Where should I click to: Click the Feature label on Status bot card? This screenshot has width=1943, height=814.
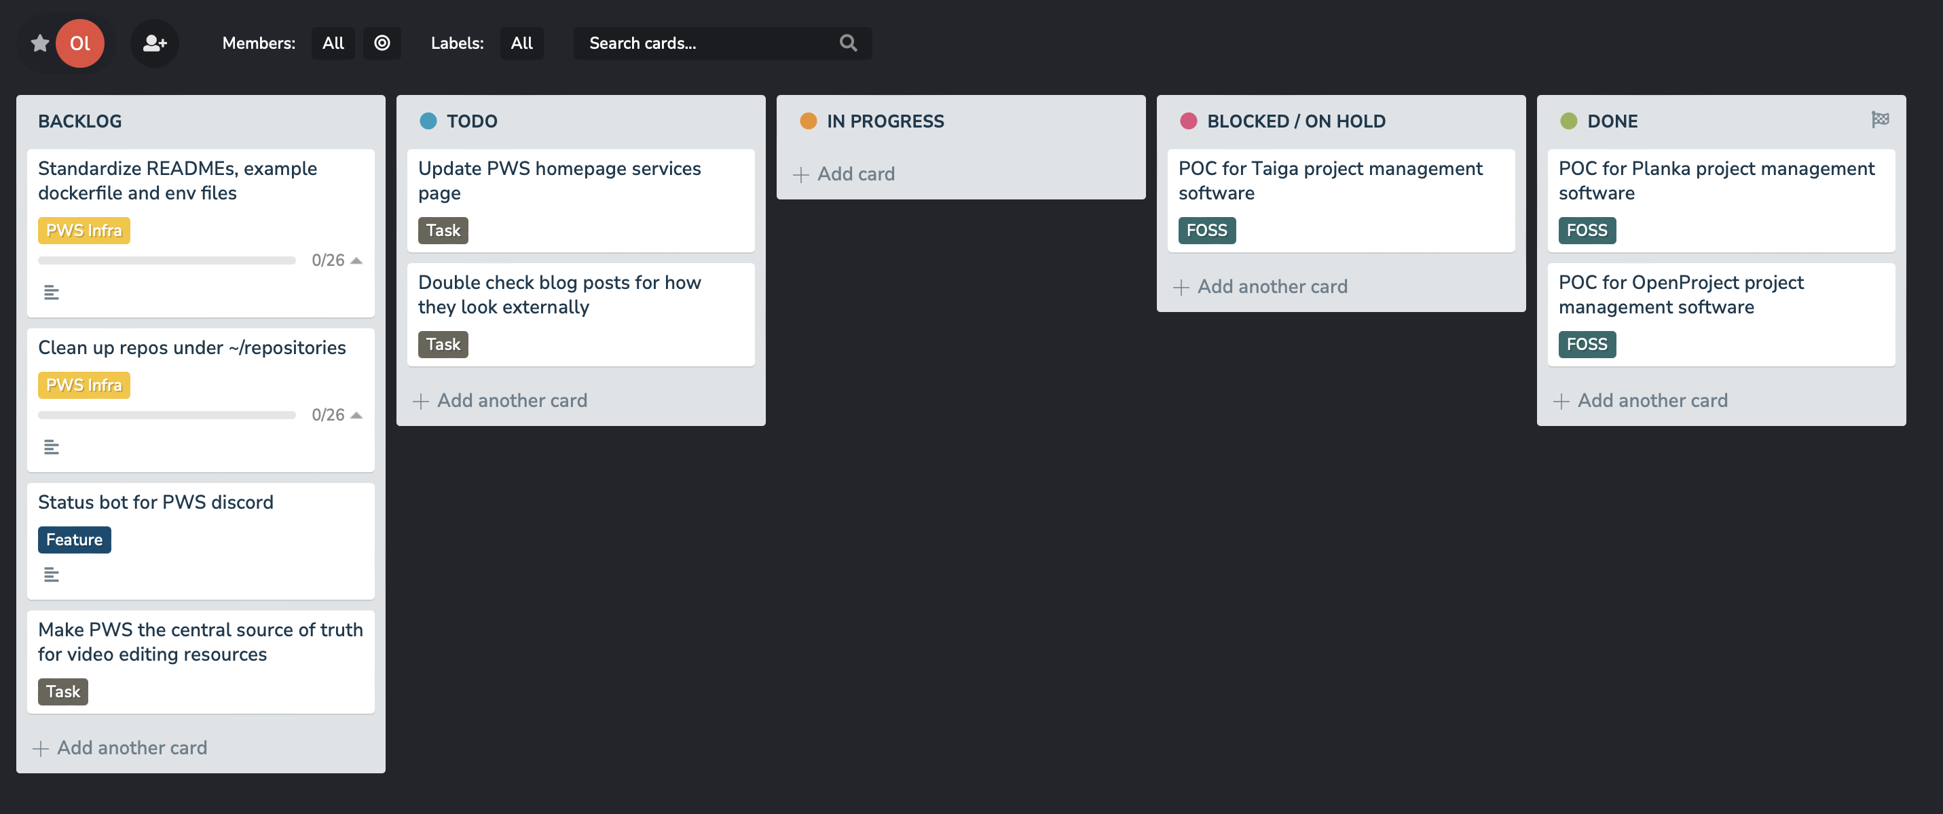coord(74,540)
